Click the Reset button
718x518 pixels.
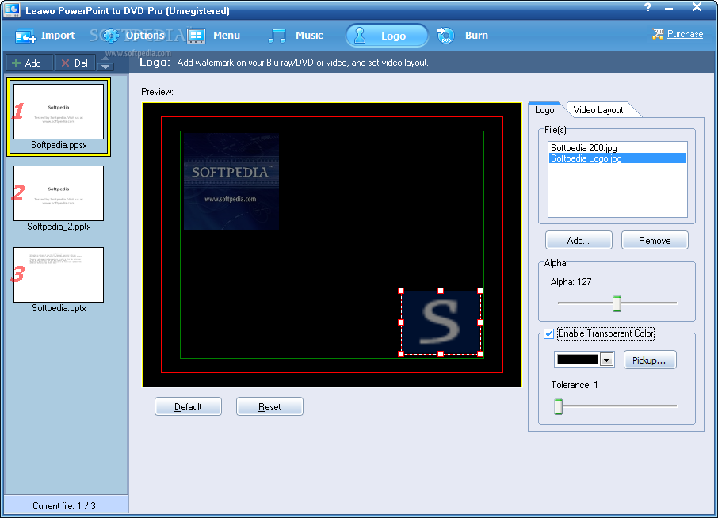tap(269, 407)
